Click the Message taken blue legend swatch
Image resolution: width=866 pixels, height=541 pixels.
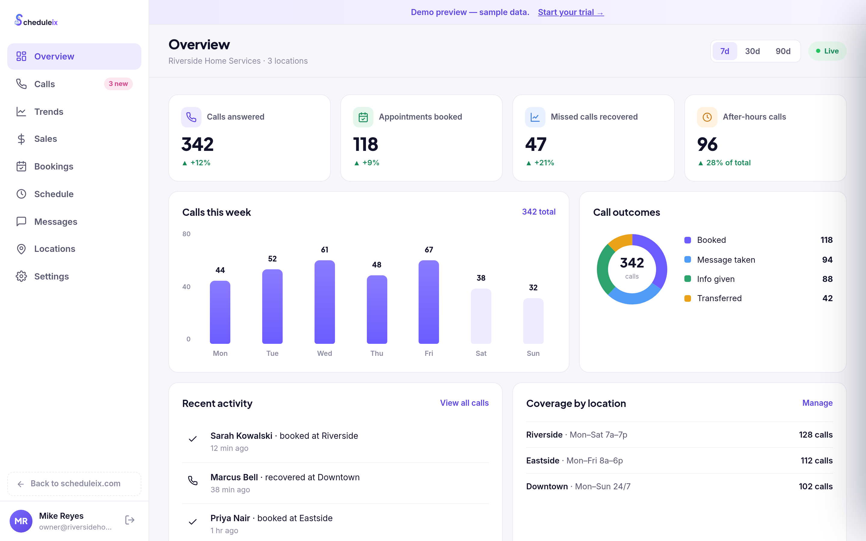click(x=687, y=259)
